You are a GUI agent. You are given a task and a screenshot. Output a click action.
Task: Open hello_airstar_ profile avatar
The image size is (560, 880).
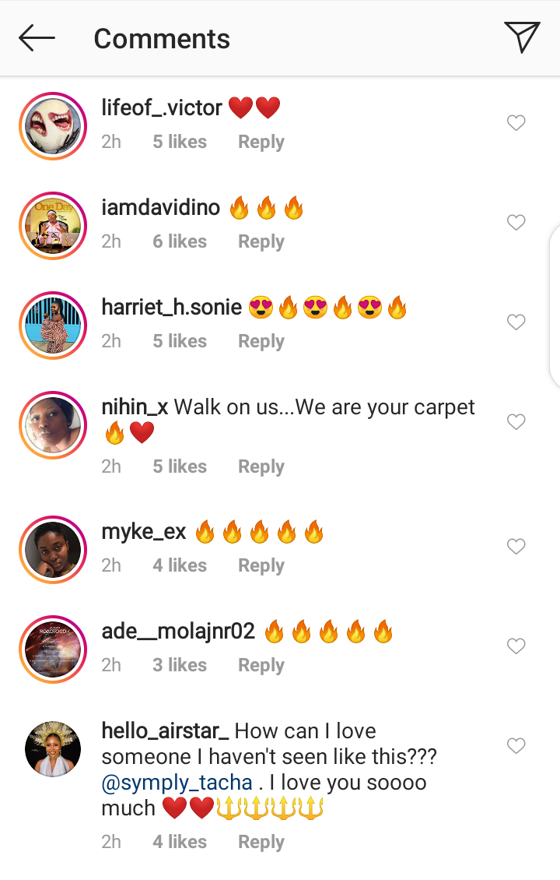[x=53, y=748]
